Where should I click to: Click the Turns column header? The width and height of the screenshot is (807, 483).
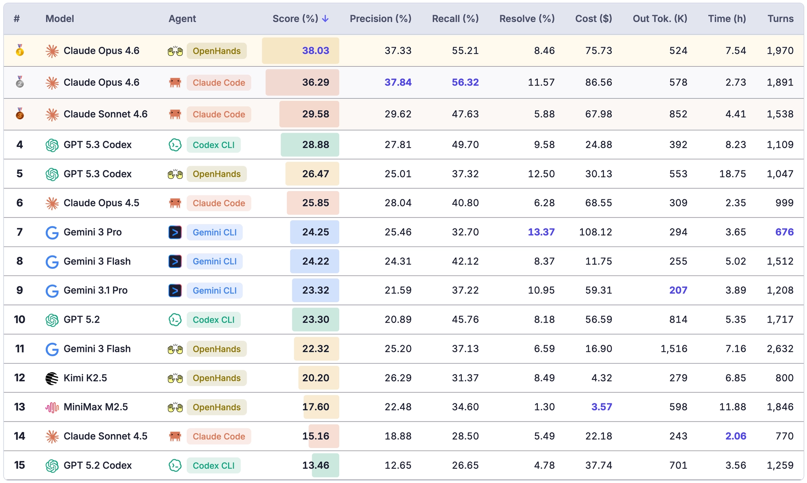tap(780, 19)
